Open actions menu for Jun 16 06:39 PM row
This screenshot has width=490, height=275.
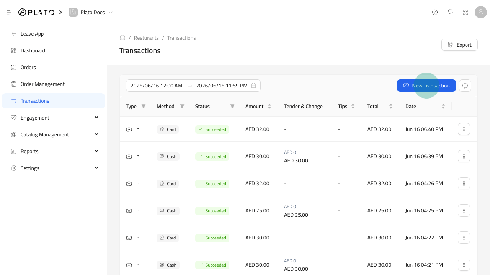[x=464, y=156]
